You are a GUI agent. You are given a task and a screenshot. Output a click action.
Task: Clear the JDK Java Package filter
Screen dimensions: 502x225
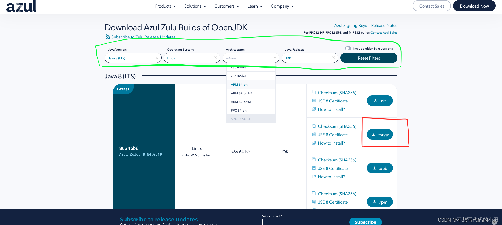(x=333, y=58)
